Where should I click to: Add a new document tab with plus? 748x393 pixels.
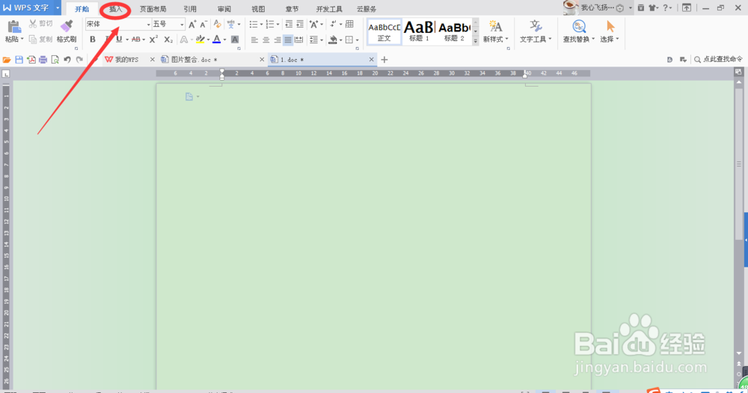(384, 60)
